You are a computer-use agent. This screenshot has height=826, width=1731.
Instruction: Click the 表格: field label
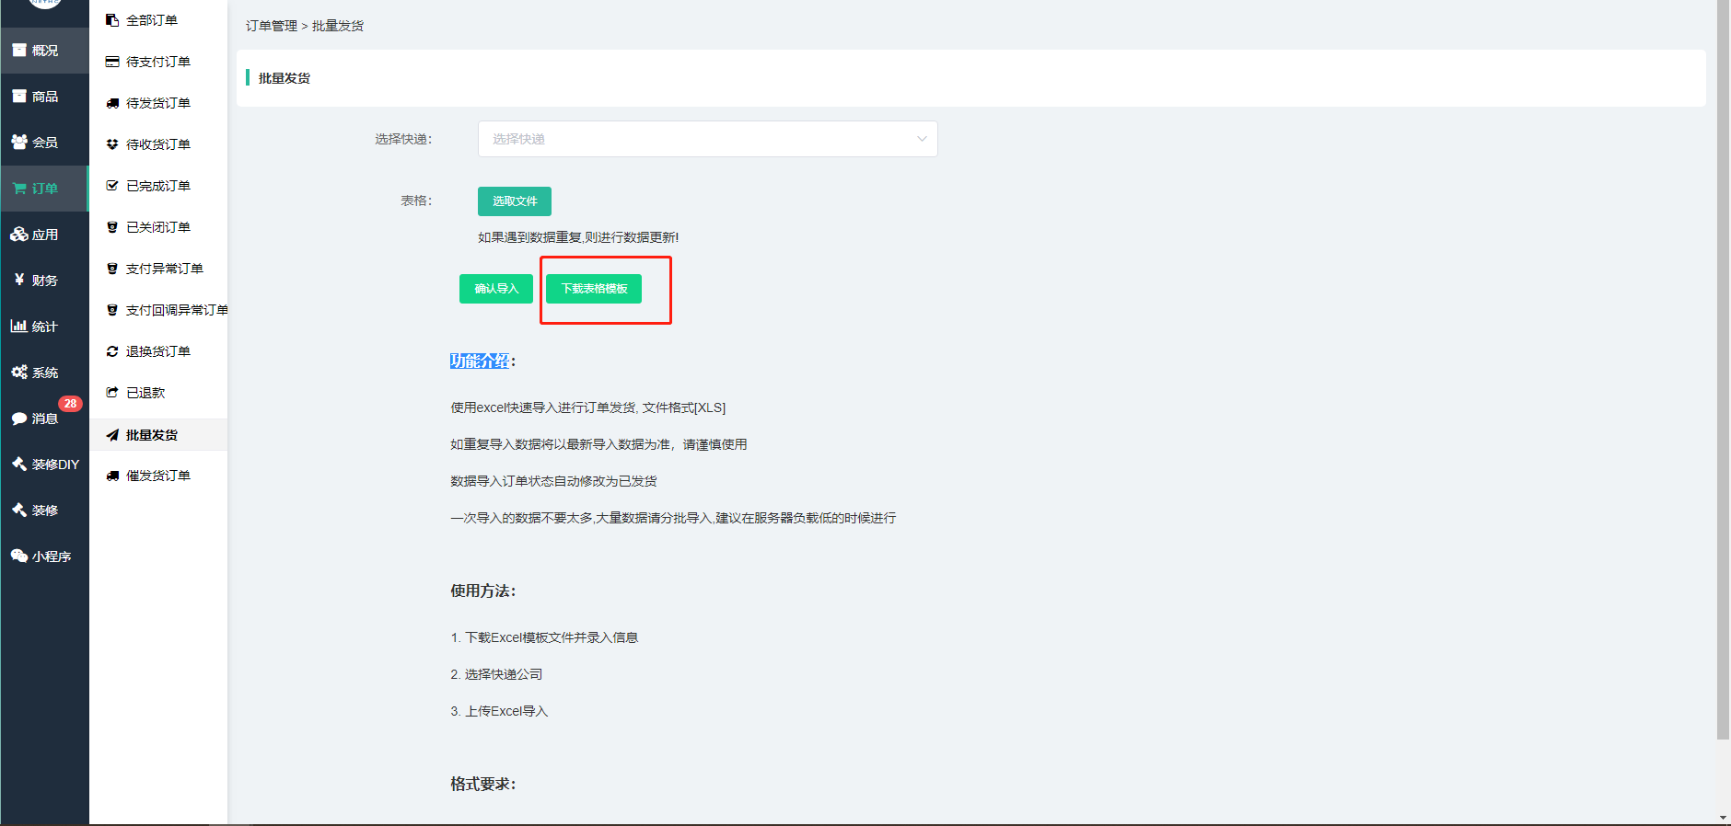[416, 201]
